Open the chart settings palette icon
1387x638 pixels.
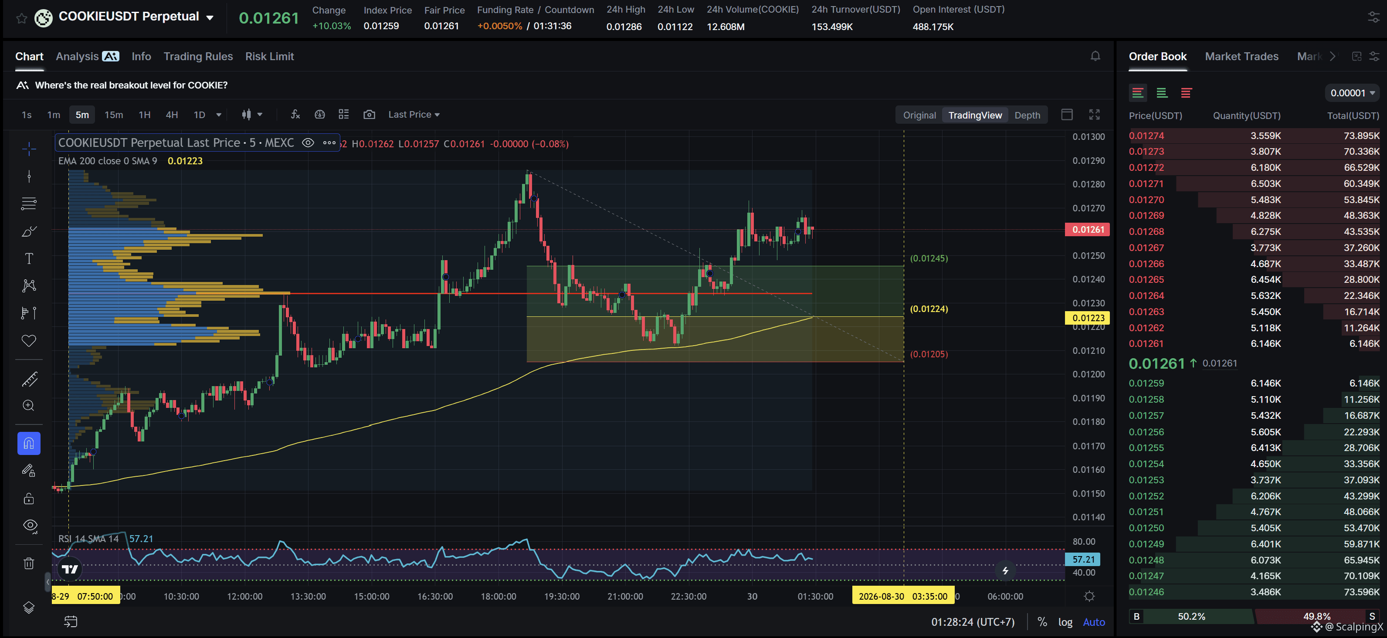tap(320, 114)
